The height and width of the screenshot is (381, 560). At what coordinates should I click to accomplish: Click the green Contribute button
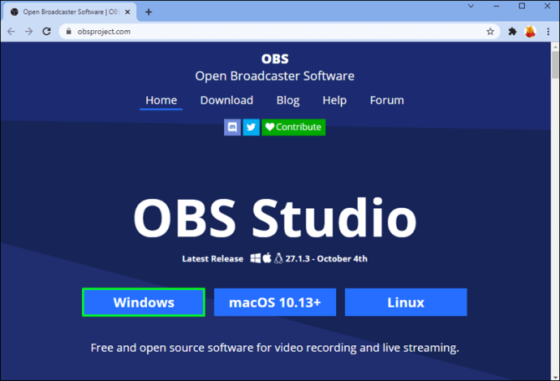[294, 128]
